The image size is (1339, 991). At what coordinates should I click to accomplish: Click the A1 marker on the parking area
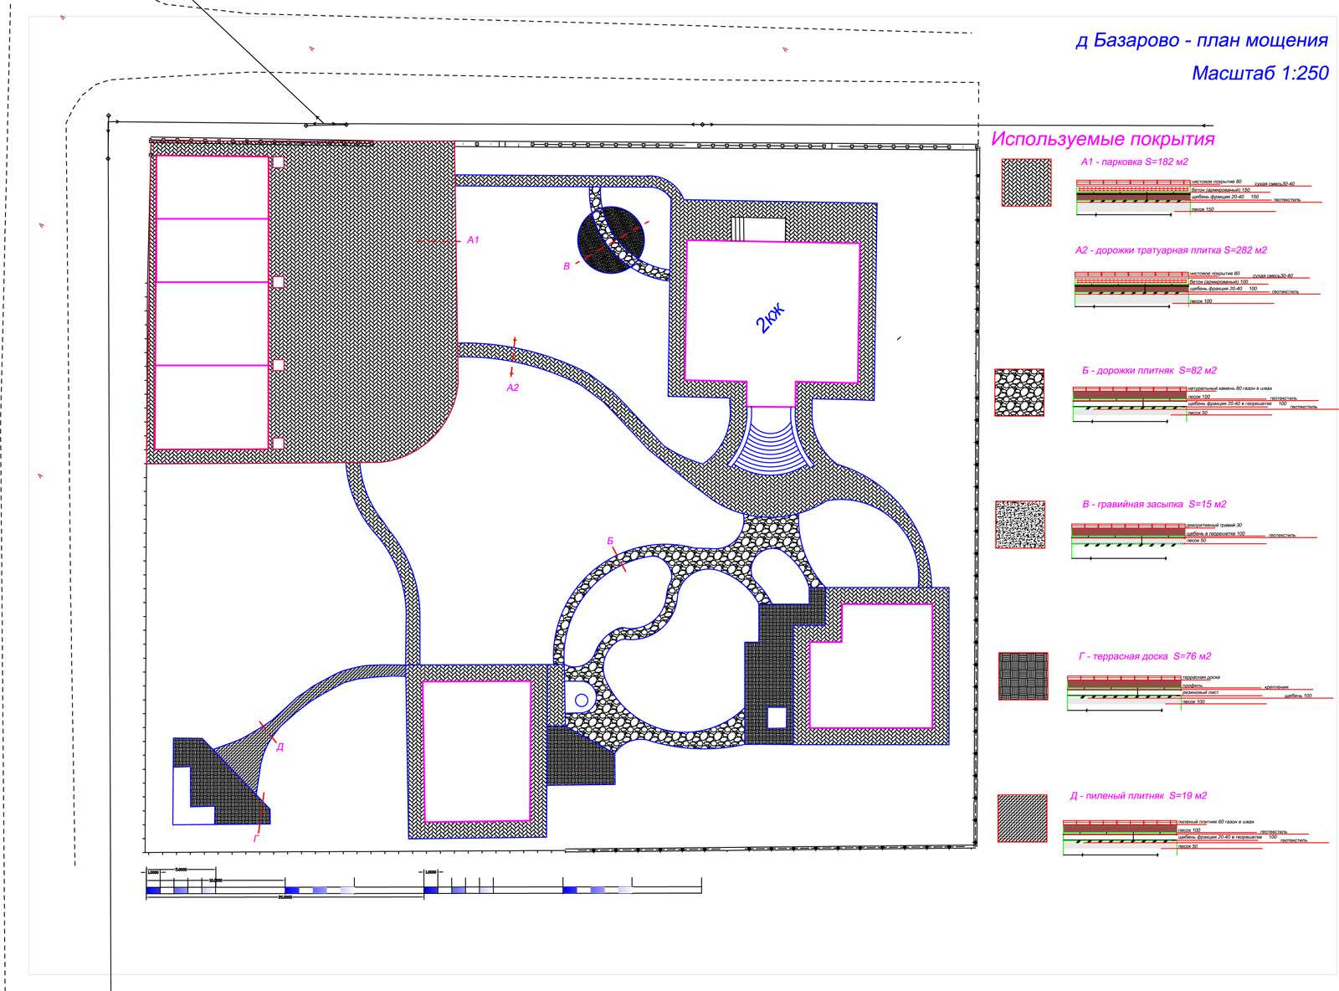click(473, 240)
